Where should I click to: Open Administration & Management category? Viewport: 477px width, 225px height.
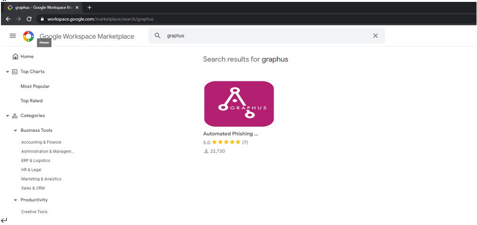(47, 151)
